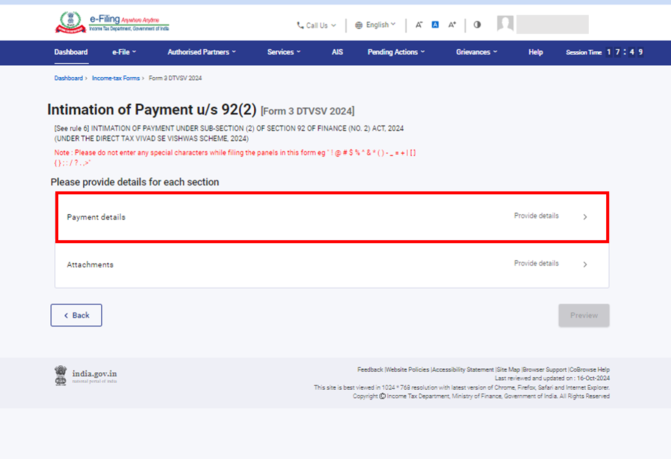
Task: Reset font size with the blue A icon
Action: [x=435, y=24]
